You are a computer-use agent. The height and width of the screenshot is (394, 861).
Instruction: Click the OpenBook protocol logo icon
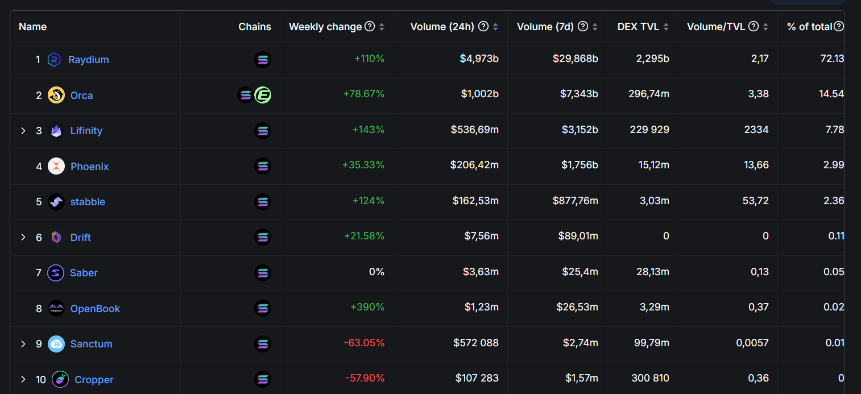point(56,308)
